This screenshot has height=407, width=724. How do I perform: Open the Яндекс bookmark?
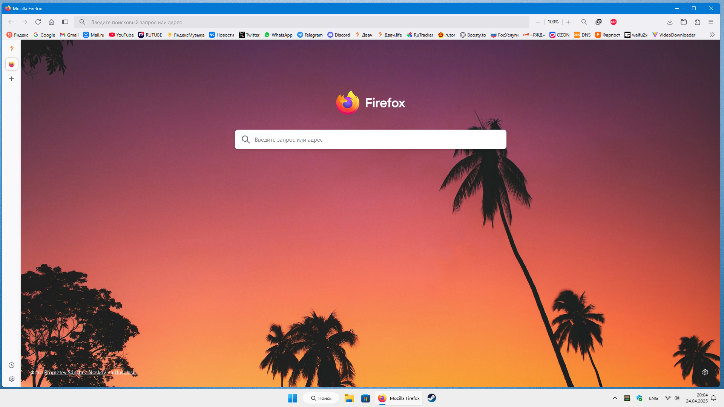(18, 35)
